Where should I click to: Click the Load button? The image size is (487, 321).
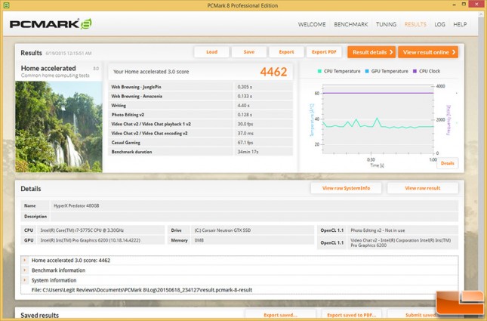tap(212, 52)
